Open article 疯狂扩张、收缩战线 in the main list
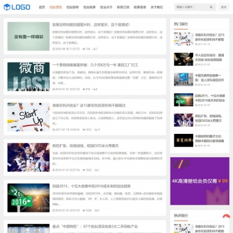The image size is (233, 233). tap(86, 145)
